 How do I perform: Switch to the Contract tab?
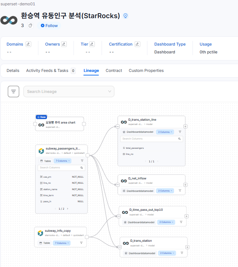coord(114,70)
